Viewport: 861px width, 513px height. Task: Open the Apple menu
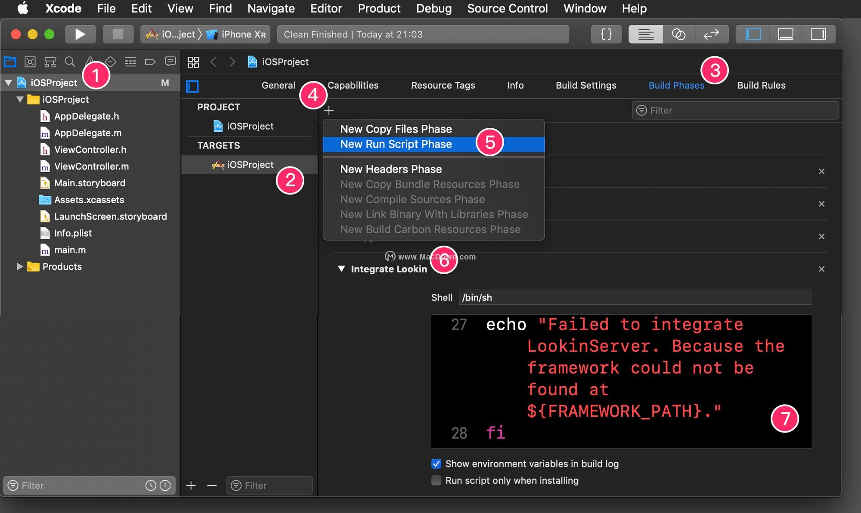[23, 9]
